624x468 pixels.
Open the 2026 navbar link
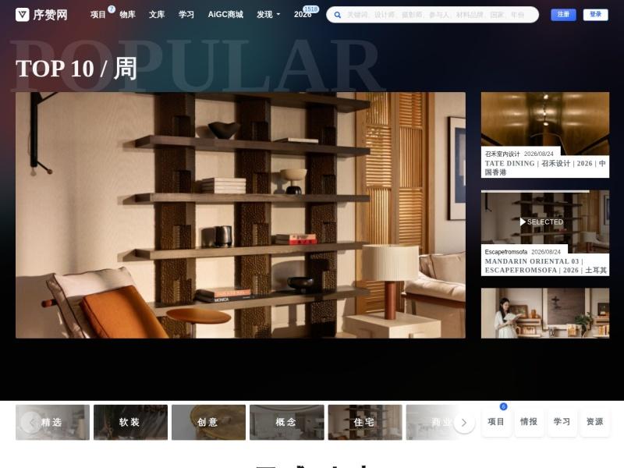[303, 15]
